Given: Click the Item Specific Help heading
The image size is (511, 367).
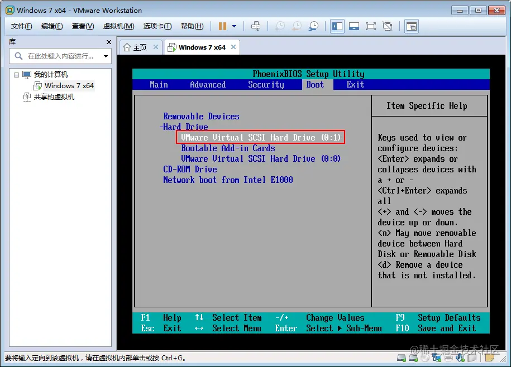Looking at the screenshot, I should (x=427, y=106).
